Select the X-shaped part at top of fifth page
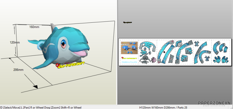 (197, 43)
